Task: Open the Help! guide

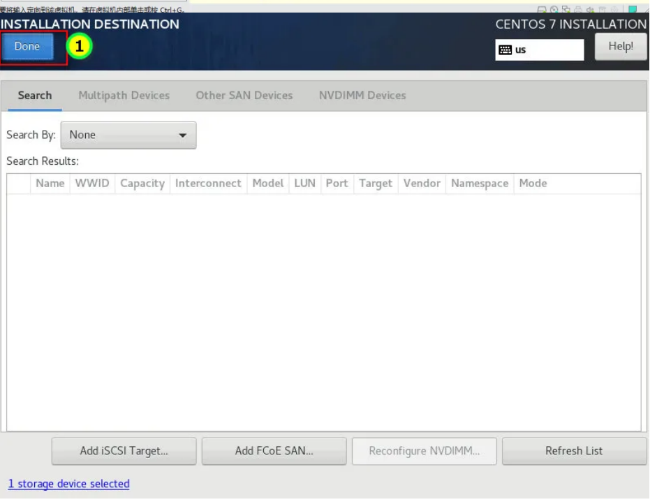Action: pyautogui.click(x=621, y=46)
